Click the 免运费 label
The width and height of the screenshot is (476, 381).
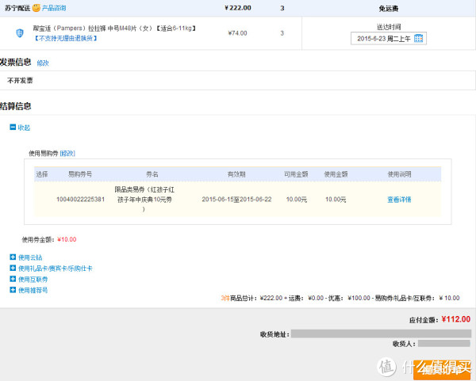[x=388, y=9]
